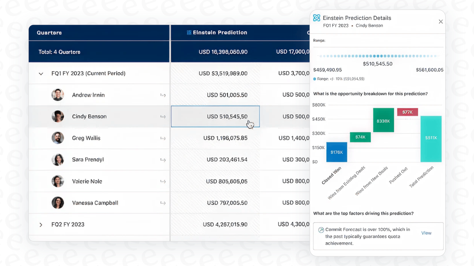Click the $176K Closed Won bar in the chart
474x266 pixels.
click(x=336, y=152)
